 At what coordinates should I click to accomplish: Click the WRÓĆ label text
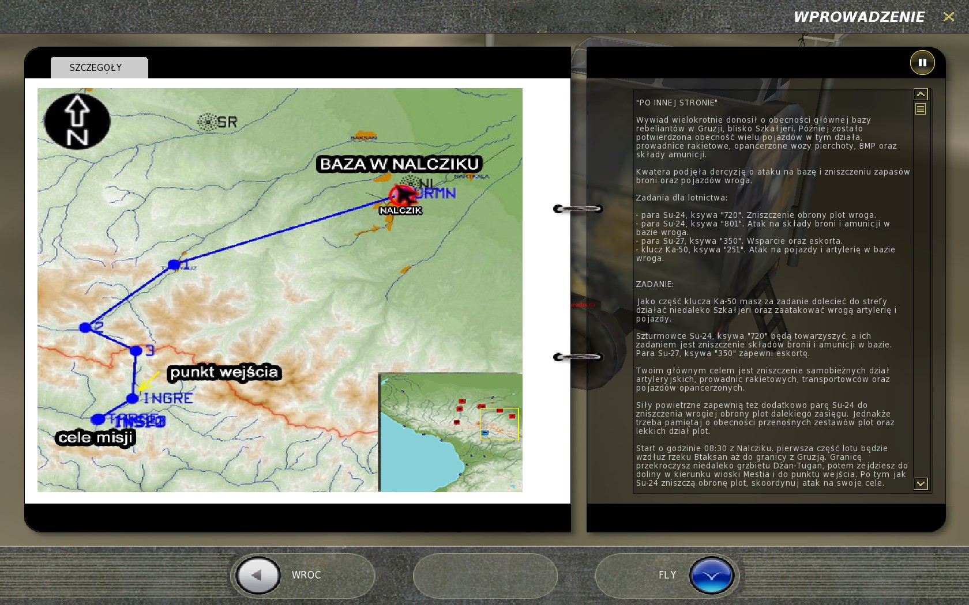click(306, 575)
